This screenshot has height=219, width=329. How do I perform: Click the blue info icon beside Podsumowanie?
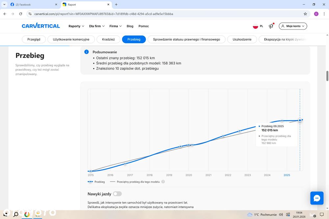coord(87,52)
